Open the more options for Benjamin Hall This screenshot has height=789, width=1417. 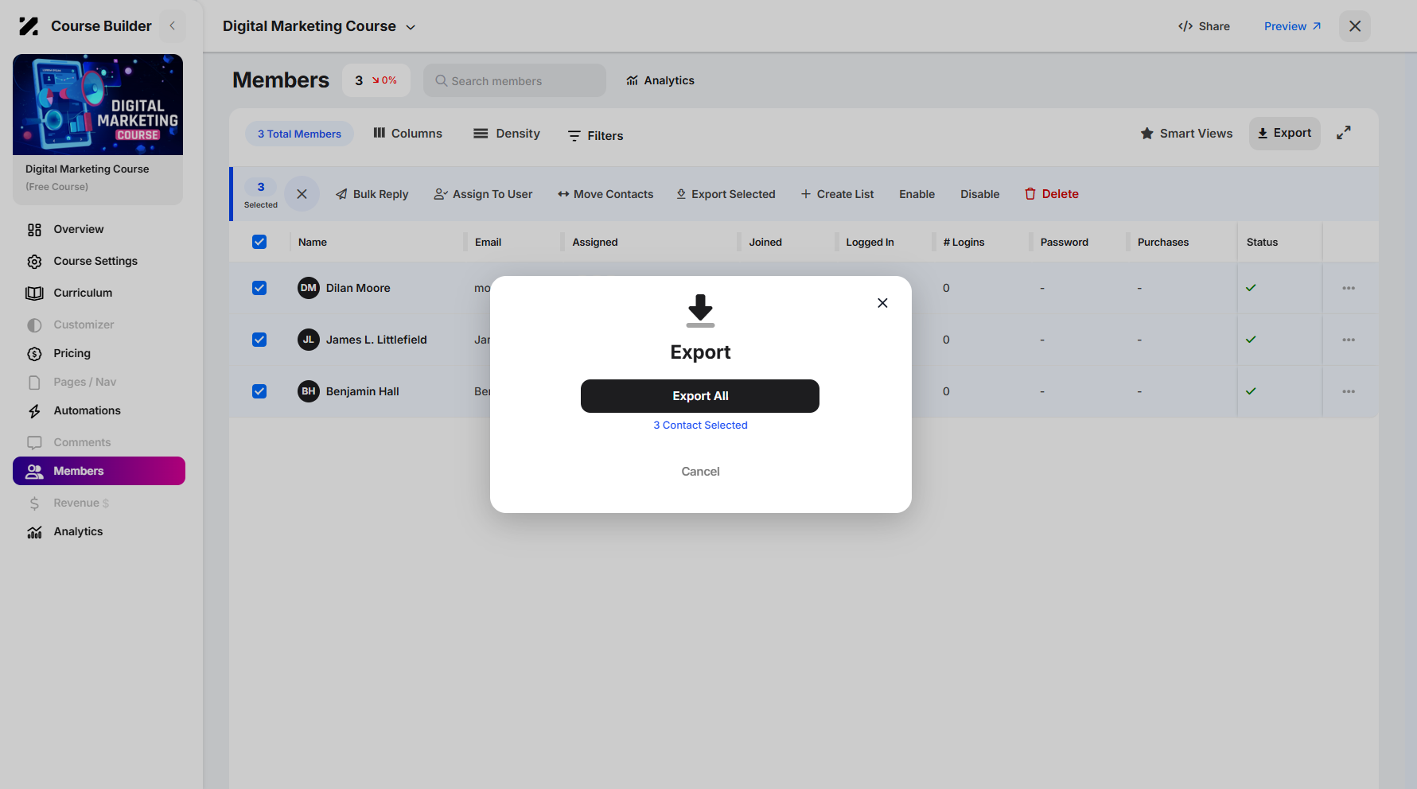pyautogui.click(x=1349, y=391)
